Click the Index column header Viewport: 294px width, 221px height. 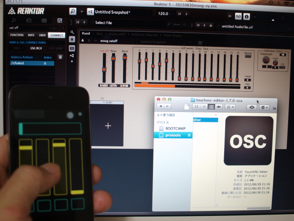48,58
